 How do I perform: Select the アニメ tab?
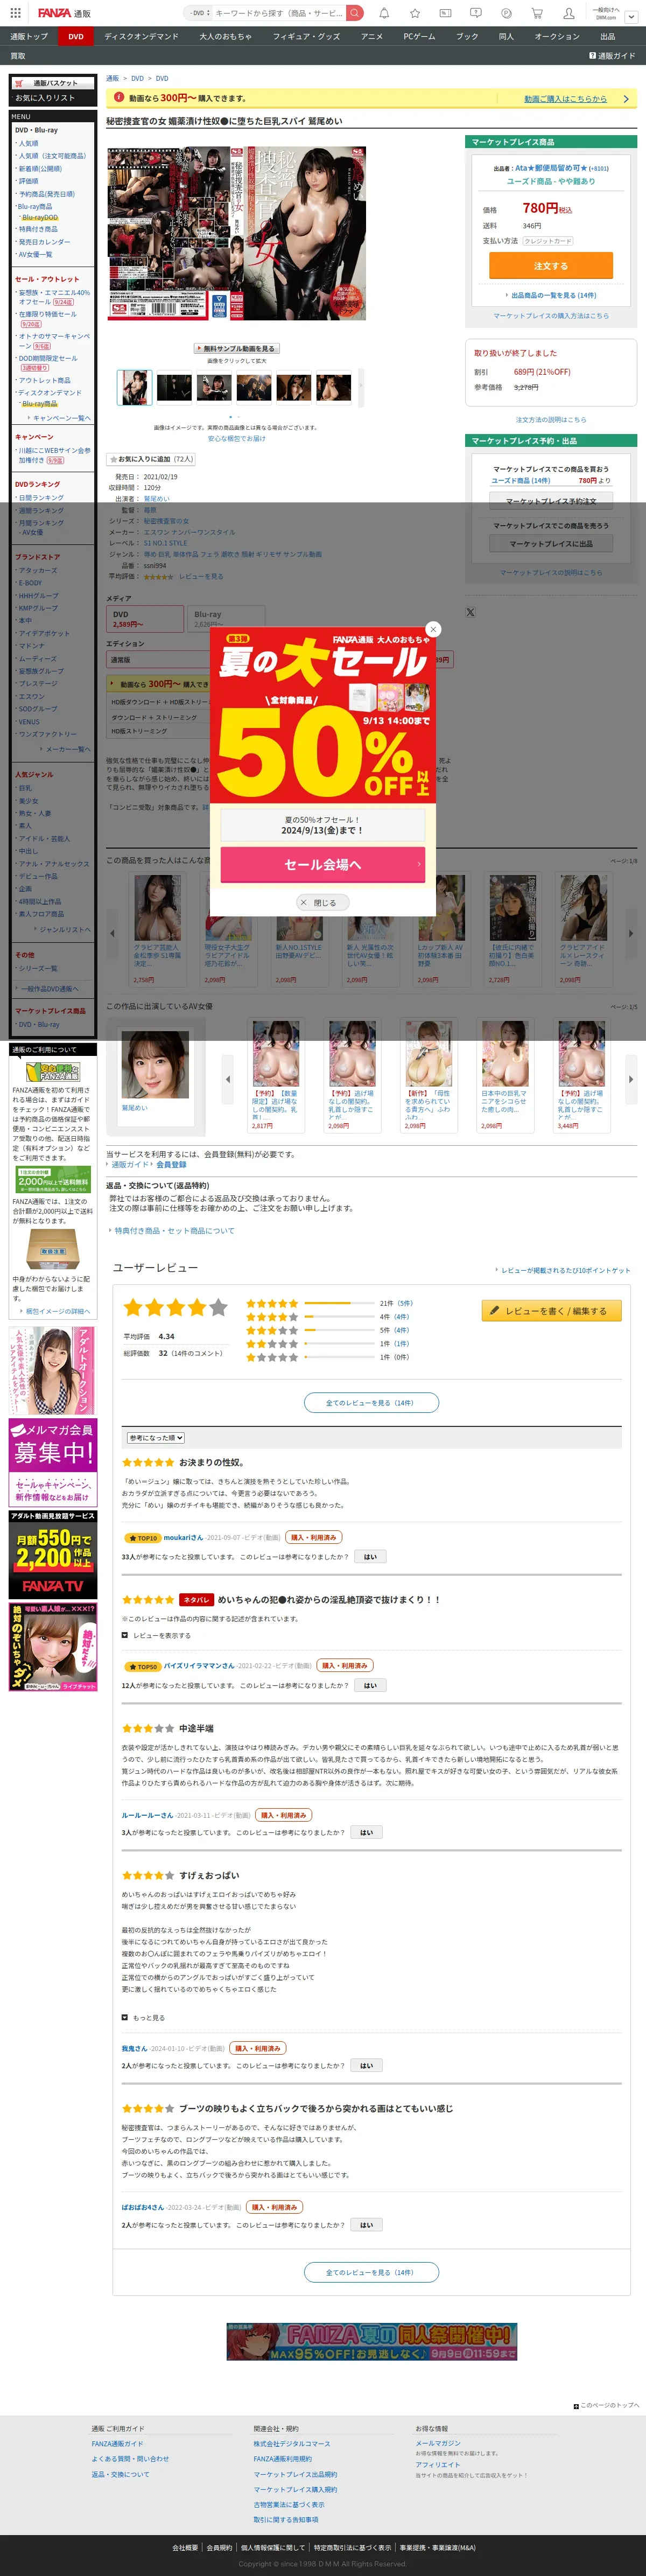(x=371, y=36)
